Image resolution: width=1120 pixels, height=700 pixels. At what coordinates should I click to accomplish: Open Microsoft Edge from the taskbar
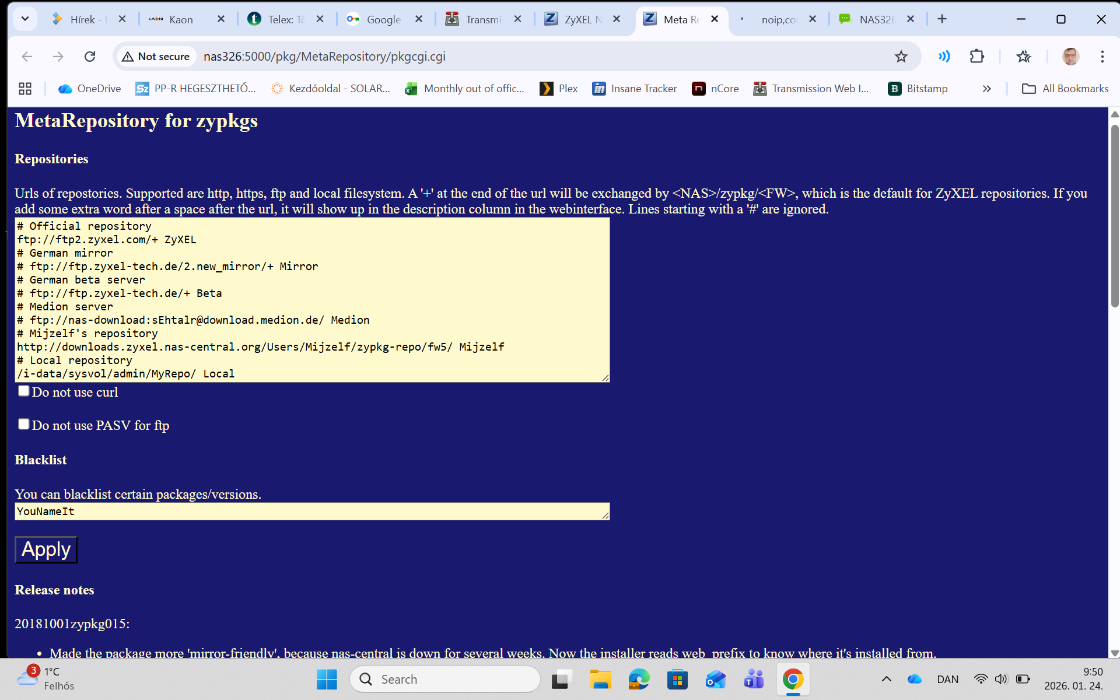click(638, 679)
